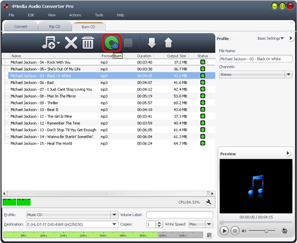Image resolution: width=297 pixels, height=243 pixels.
Task: Switch to the Rip CD tab
Action: [55, 27]
